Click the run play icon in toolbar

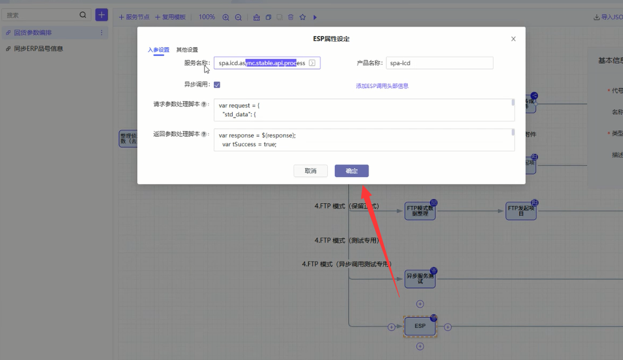[x=315, y=17]
